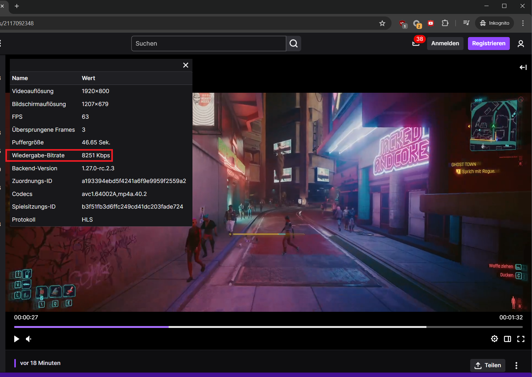The image size is (532, 377).
Task: Click the search magnifier button
Action: click(x=294, y=43)
